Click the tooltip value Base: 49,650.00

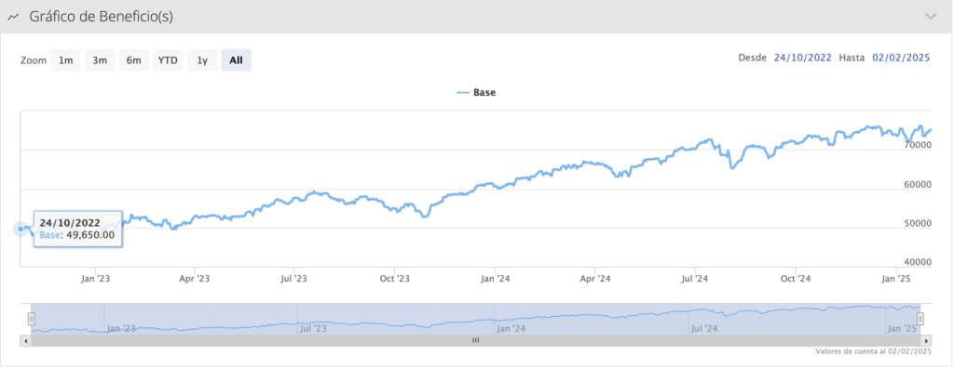pos(77,236)
